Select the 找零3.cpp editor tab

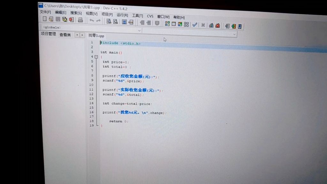click(x=96, y=36)
